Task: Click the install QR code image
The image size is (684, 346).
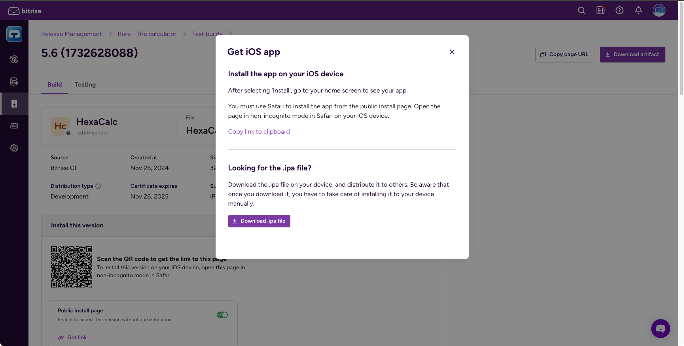Action: tap(72, 267)
